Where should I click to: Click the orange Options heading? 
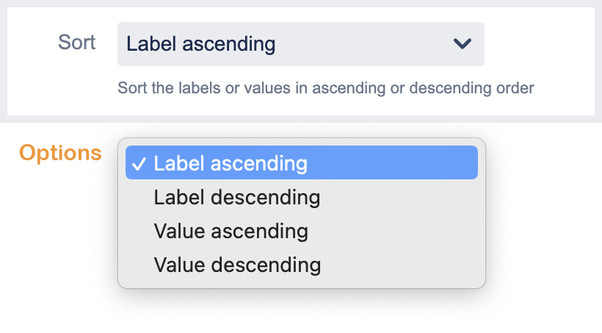[x=60, y=152]
